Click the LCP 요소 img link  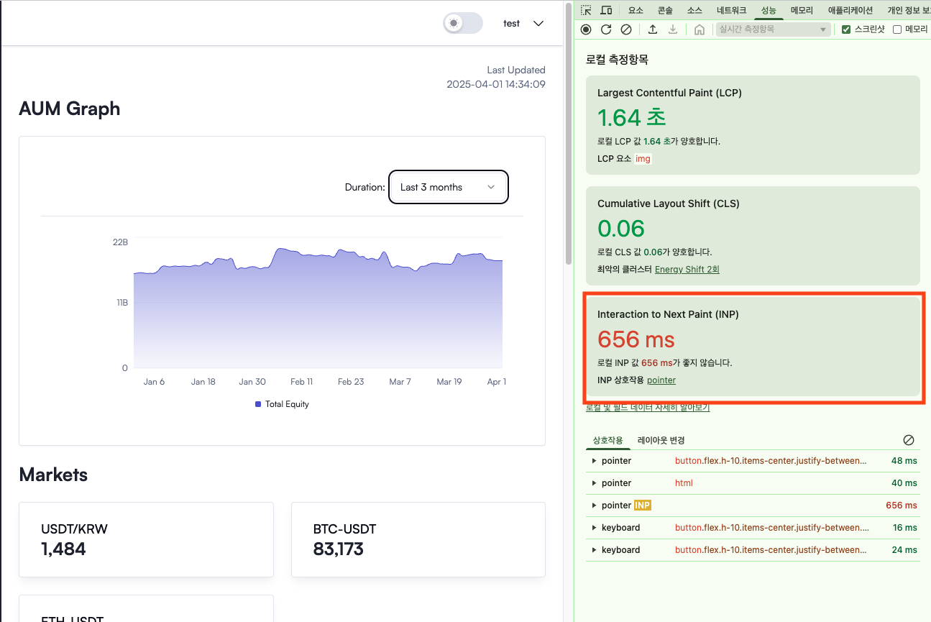[x=643, y=159]
